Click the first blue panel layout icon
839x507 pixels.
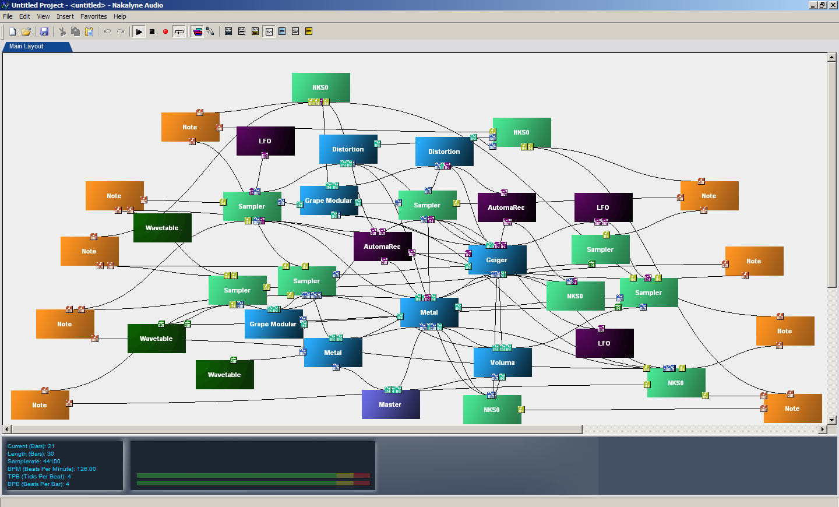click(228, 31)
